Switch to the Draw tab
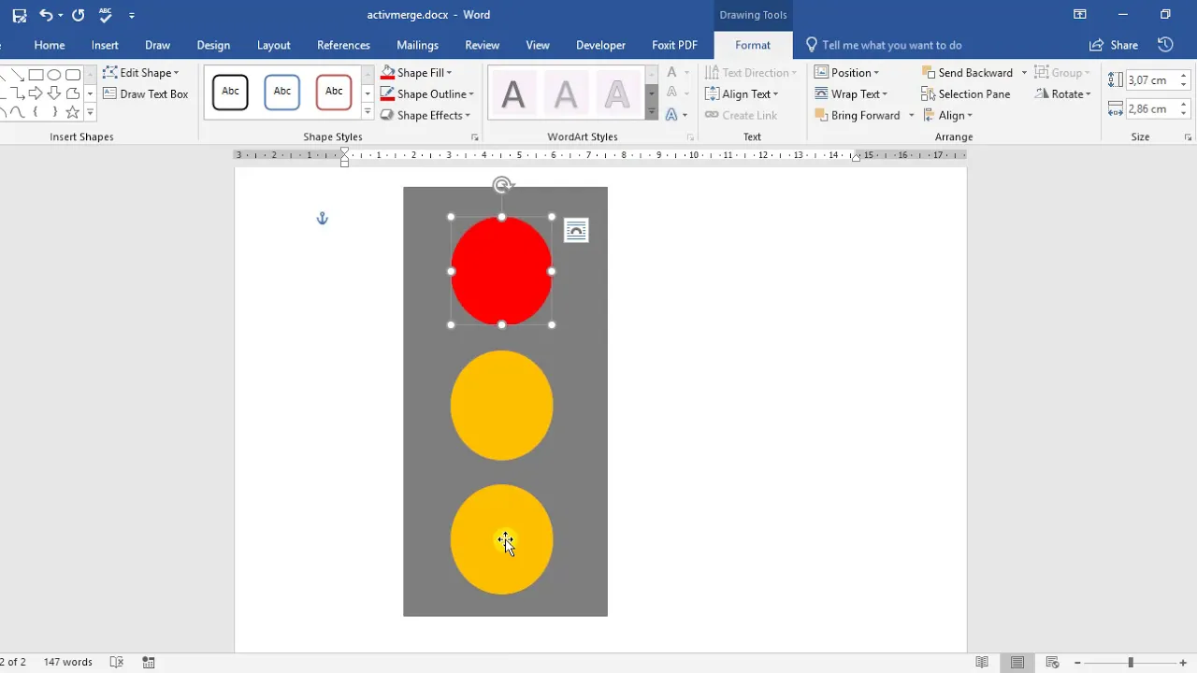The width and height of the screenshot is (1197, 673). click(x=157, y=45)
